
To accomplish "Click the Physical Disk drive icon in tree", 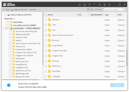I will pos(9,15).
